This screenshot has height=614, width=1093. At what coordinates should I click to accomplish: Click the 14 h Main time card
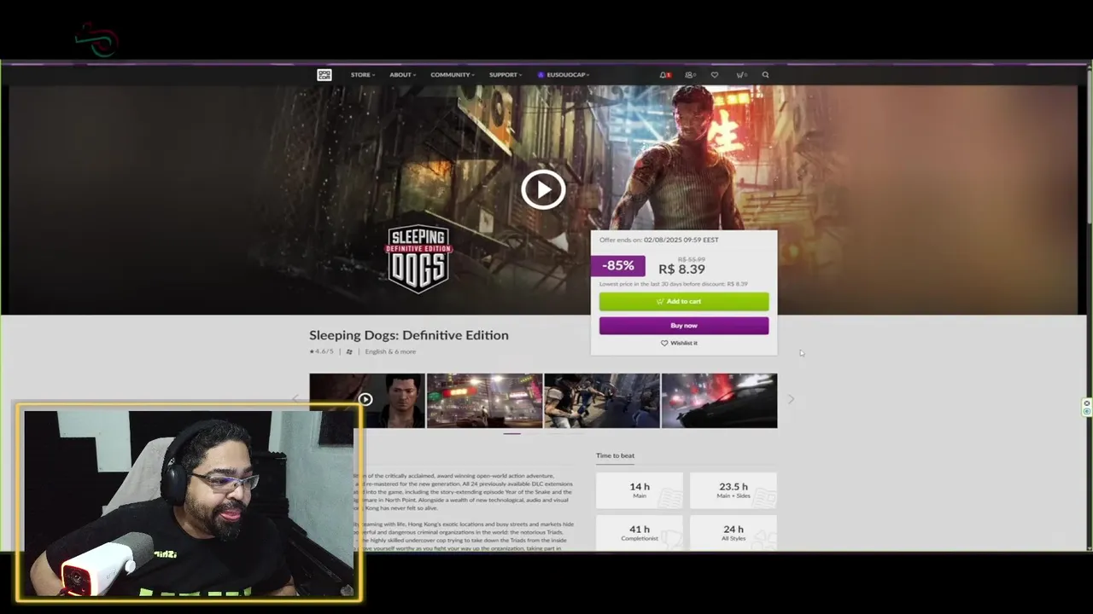pos(640,490)
